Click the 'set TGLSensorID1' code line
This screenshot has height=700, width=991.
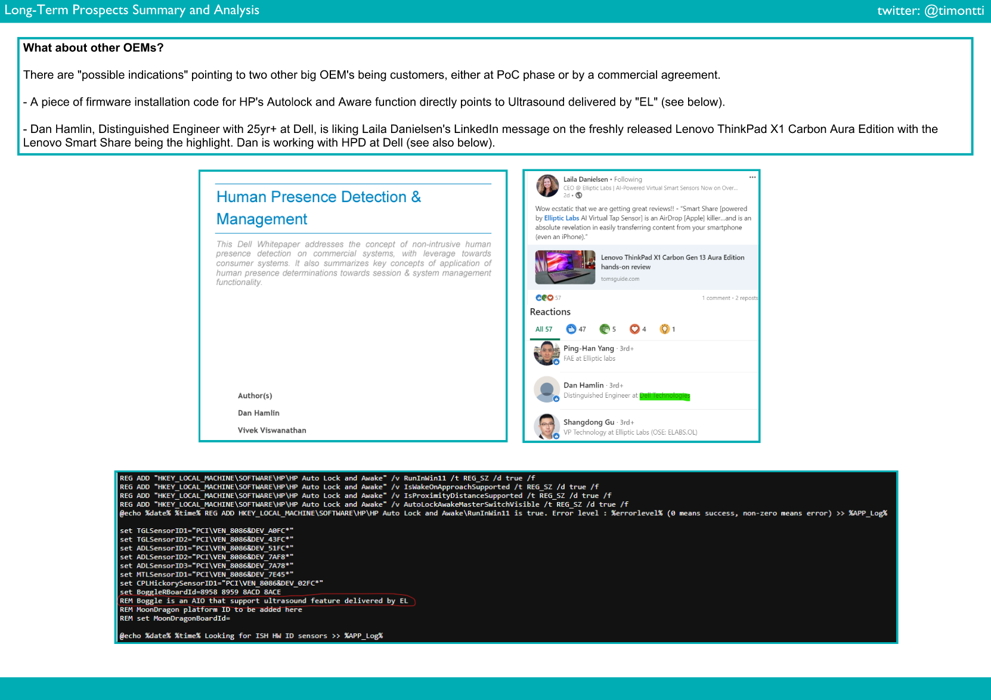(206, 531)
